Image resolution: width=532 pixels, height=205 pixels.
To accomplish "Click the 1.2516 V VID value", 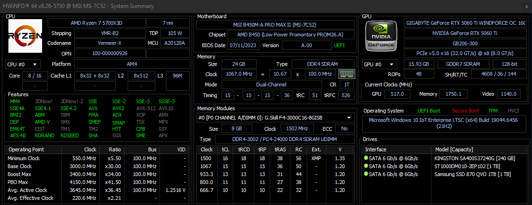I will click(x=174, y=190).
